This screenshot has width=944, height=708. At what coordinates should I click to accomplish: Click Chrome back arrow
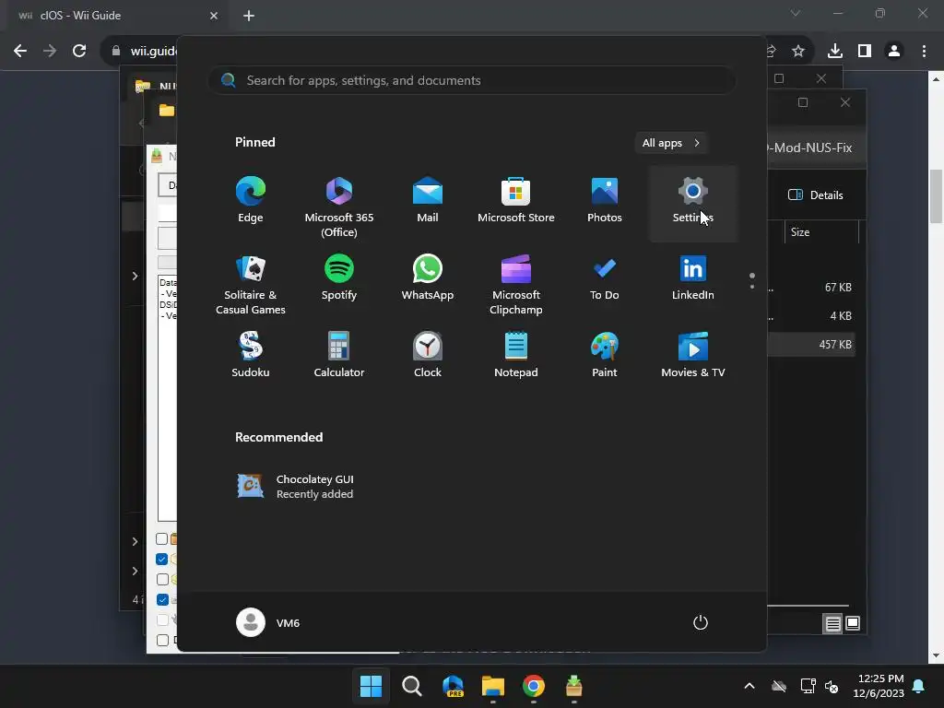(20, 52)
